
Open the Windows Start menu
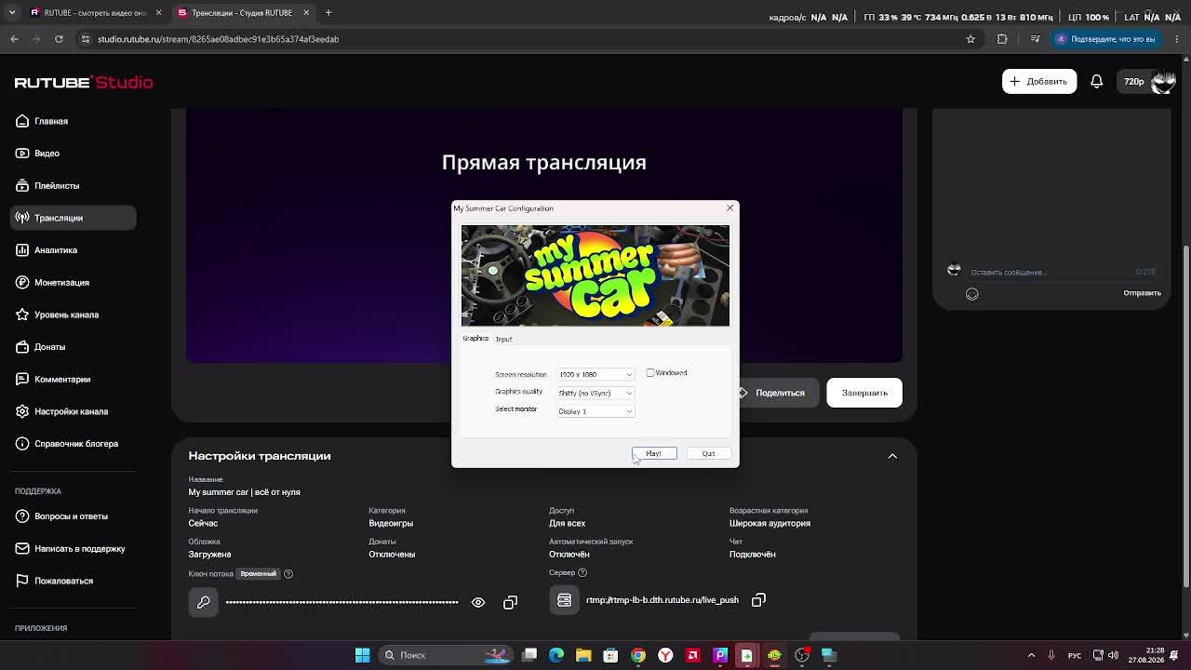pyautogui.click(x=363, y=655)
